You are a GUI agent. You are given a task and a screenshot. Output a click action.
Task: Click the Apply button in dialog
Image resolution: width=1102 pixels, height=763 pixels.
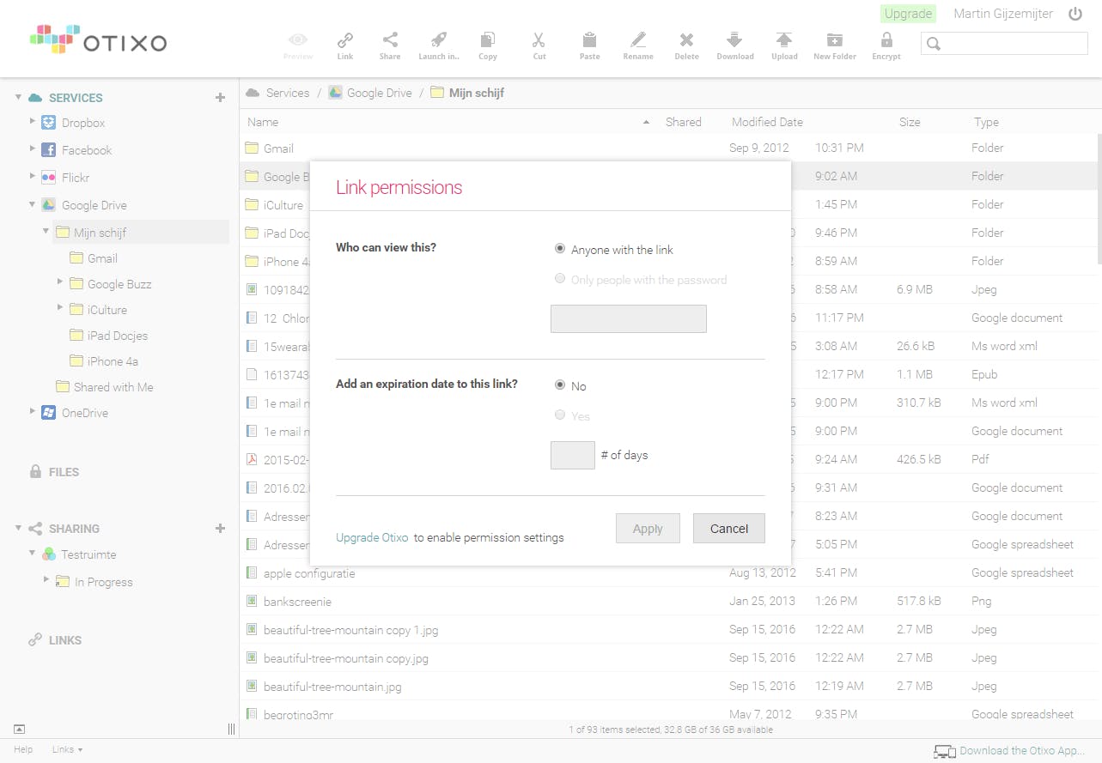point(648,529)
